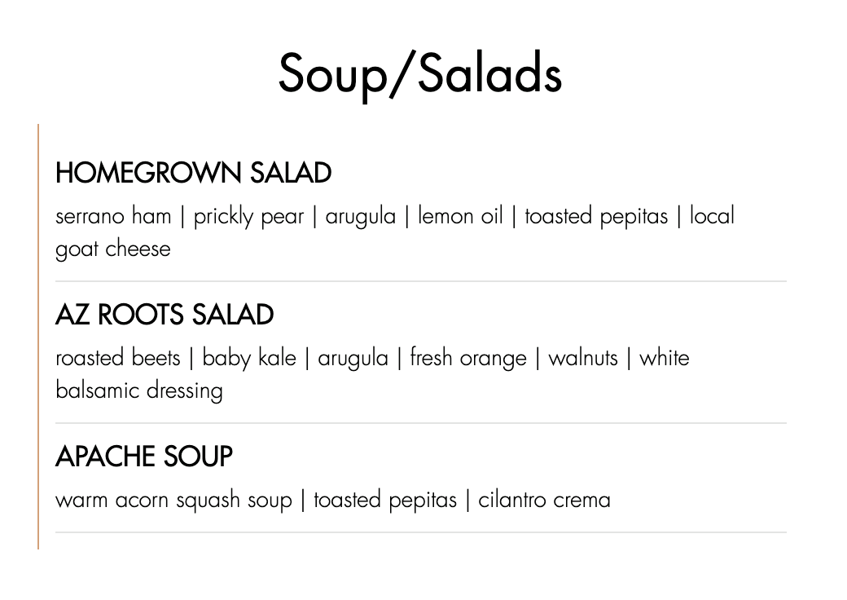Viewport: 847px width, 600px height.
Task: Click arugula in the AZ Roots Salad description
Action: [353, 359]
